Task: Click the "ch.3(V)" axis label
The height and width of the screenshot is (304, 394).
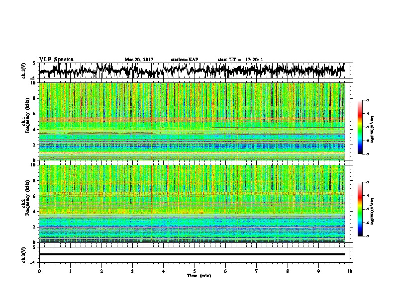Action: (24, 255)
